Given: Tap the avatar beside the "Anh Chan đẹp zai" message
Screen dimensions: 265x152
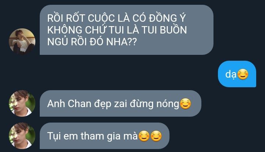Looking at the screenshot, I should 22,103.
